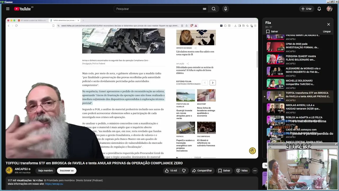This screenshot has width=339, height=191.
Task: Become a member with Seja membro
Action: (45, 171)
